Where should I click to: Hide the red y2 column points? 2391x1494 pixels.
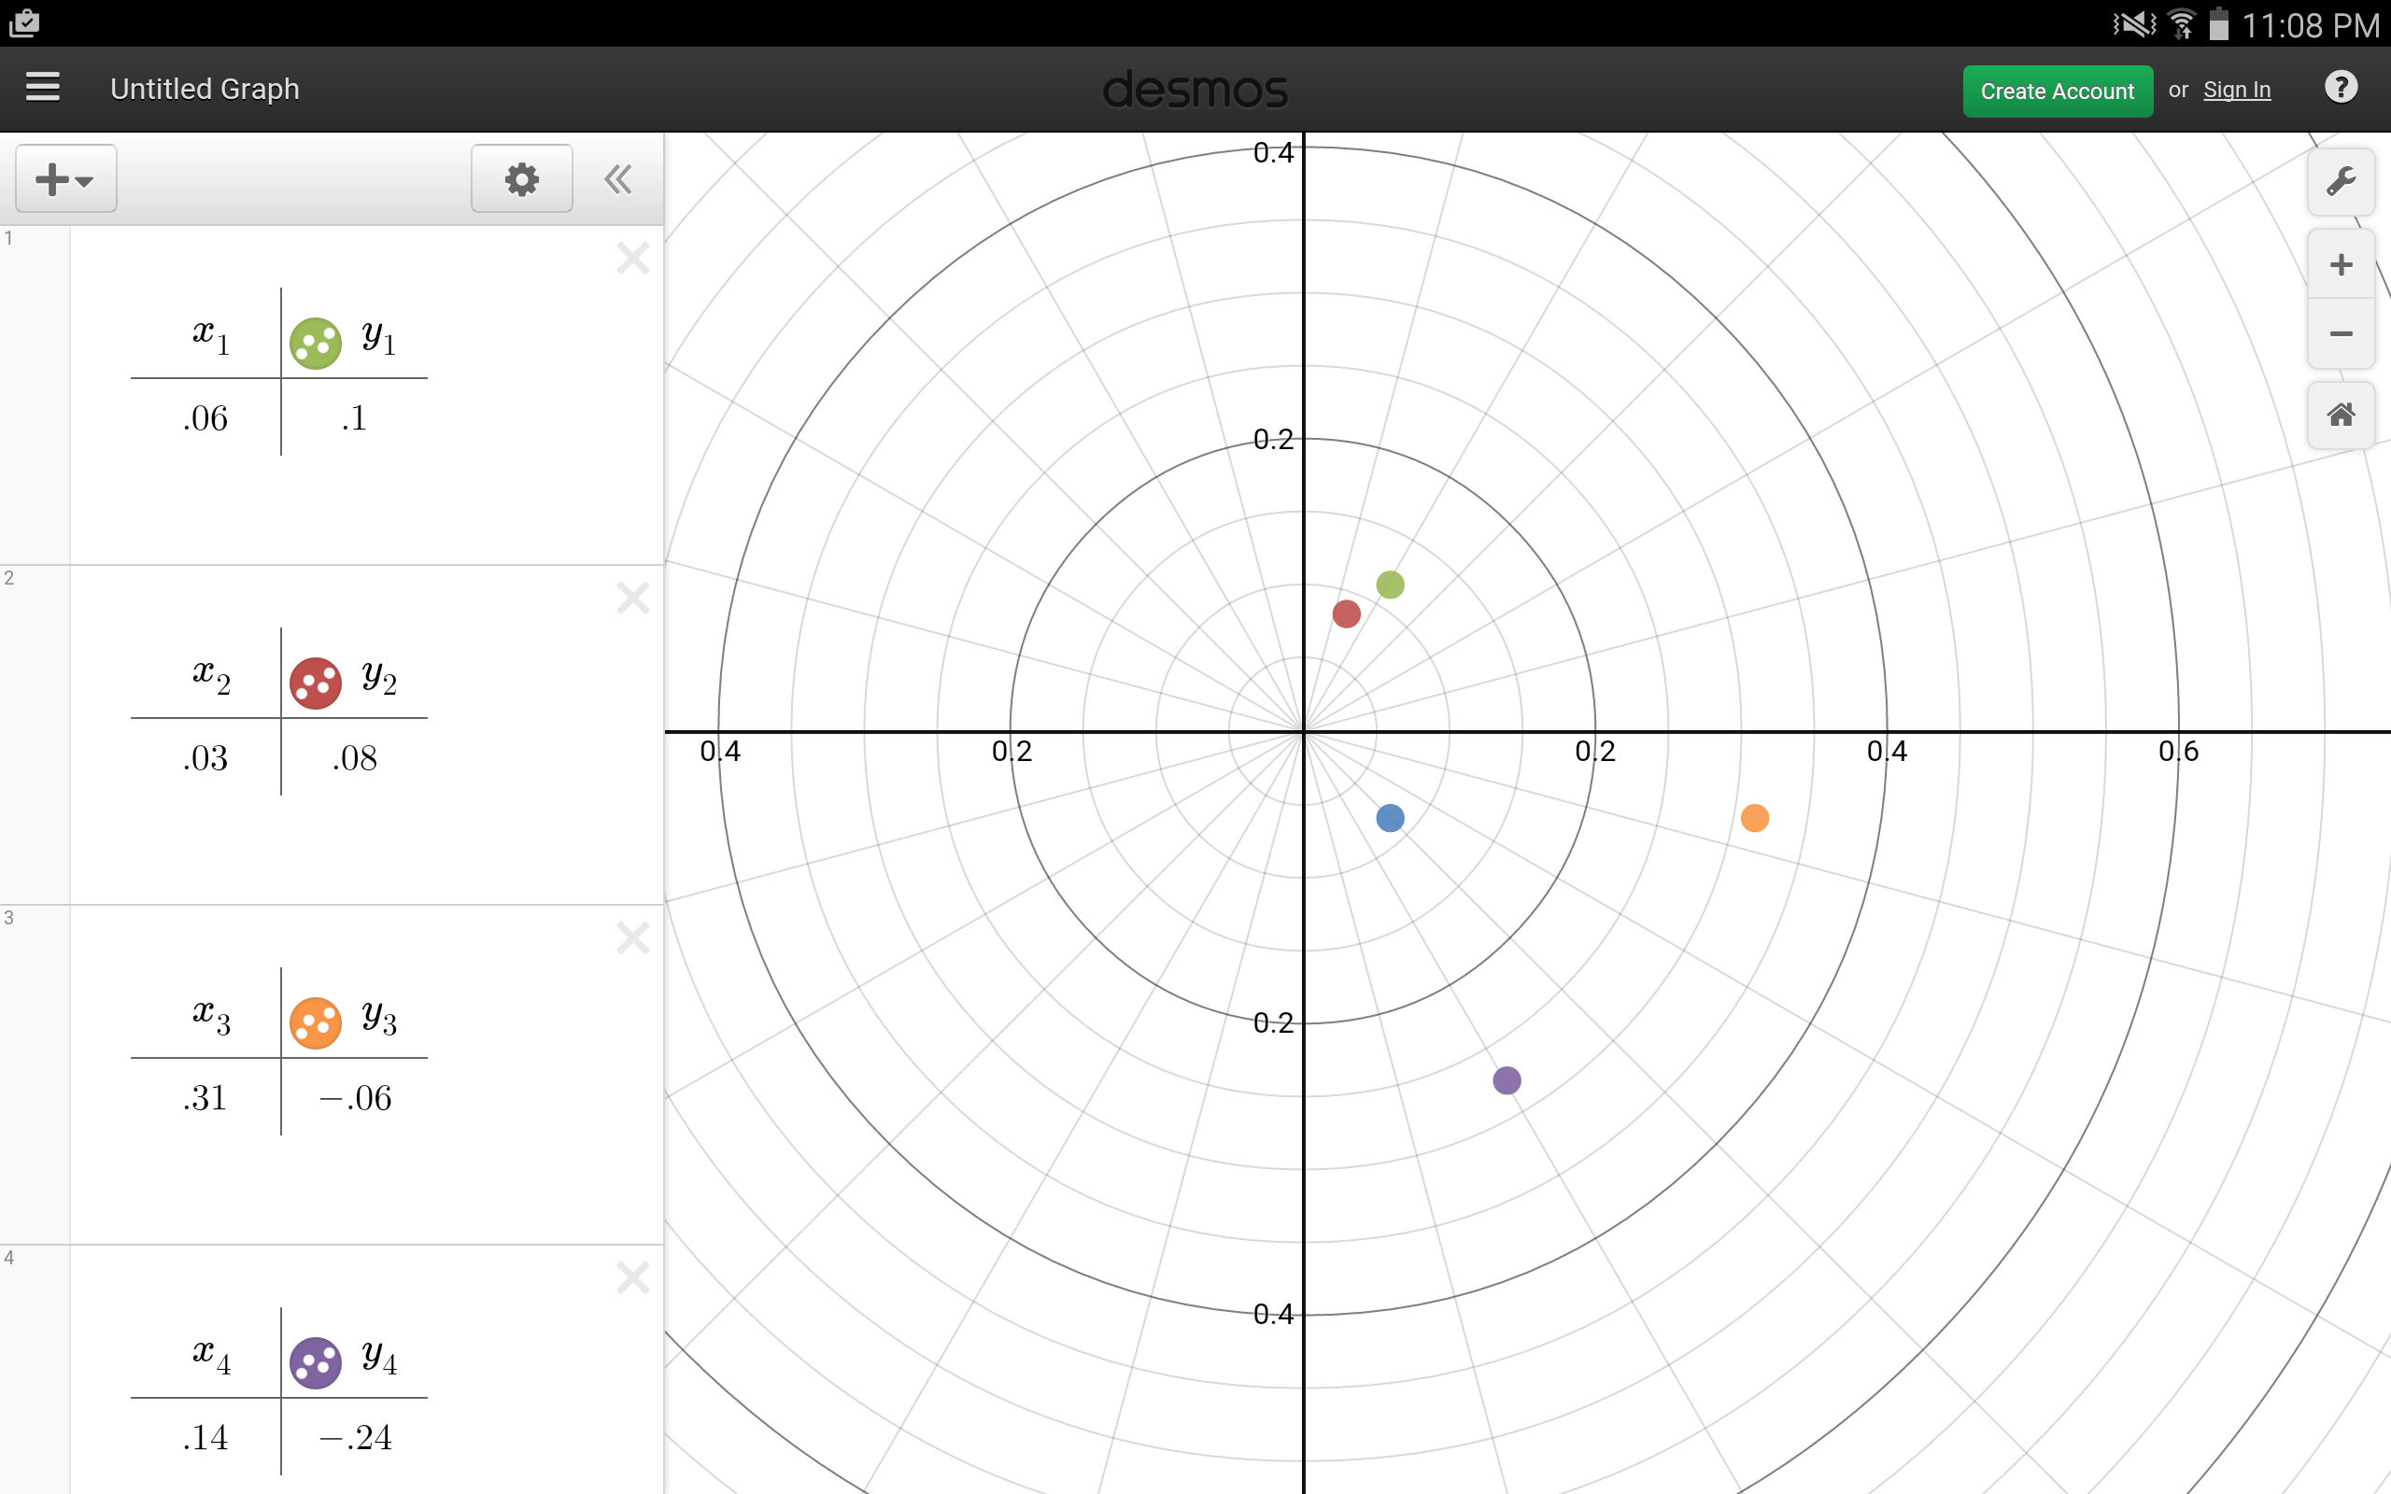[x=315, y=683]
